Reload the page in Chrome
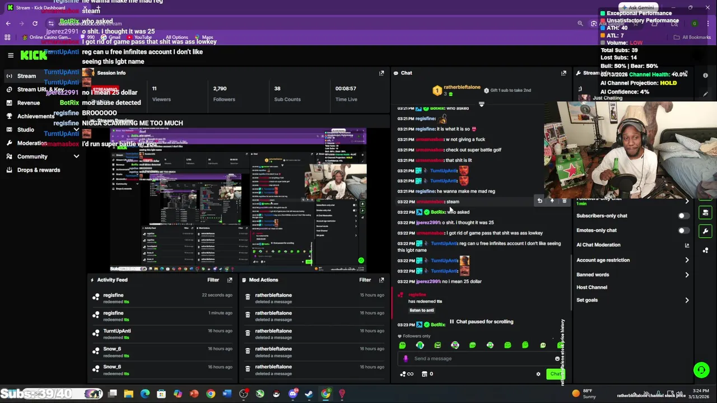 (35, 24)
